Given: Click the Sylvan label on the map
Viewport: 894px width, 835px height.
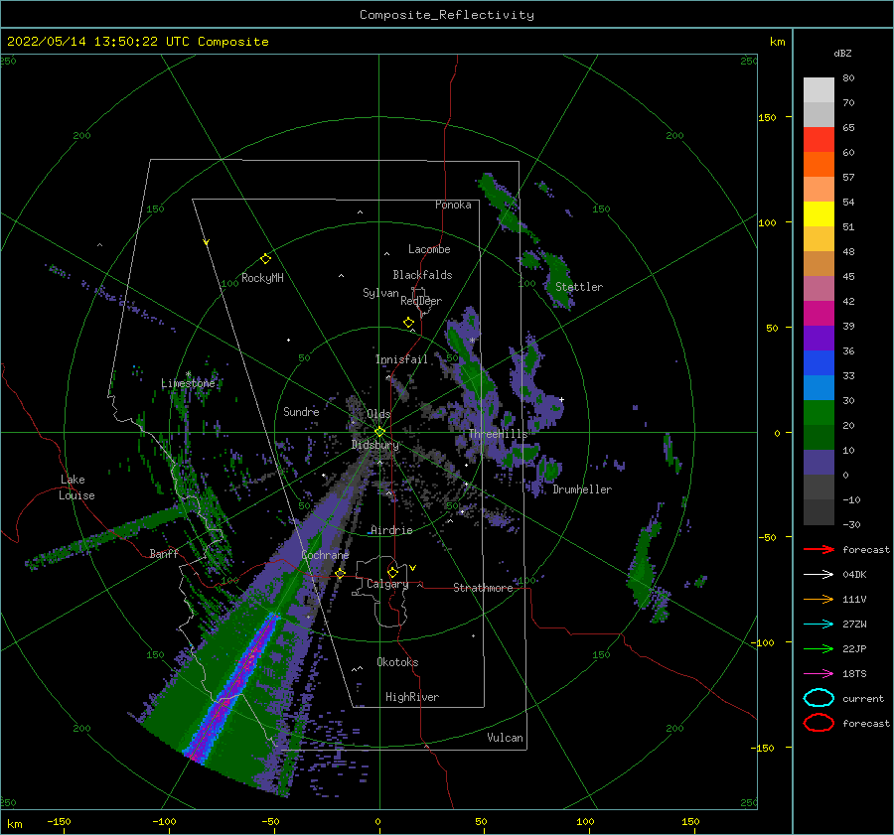Looking at the screenshot, I should [380, 293].
